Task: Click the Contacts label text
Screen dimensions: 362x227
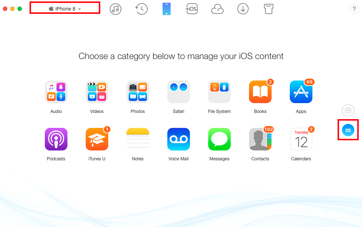Action: 260,159
